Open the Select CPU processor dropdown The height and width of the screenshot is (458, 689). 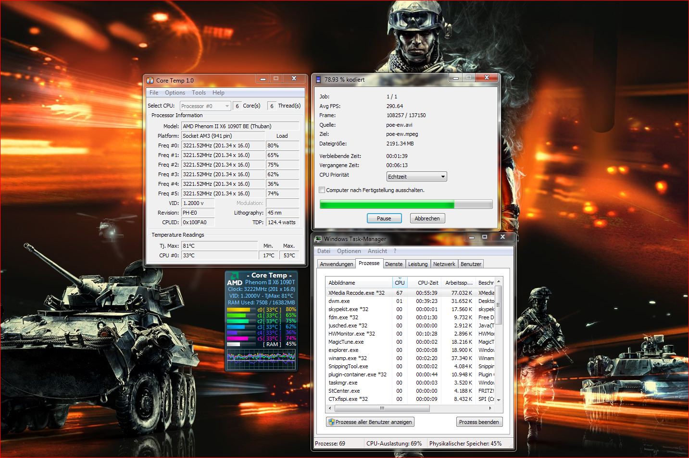206,106
